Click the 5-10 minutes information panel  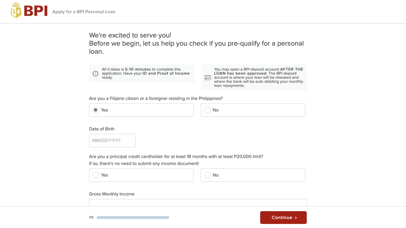pos(141,73)
